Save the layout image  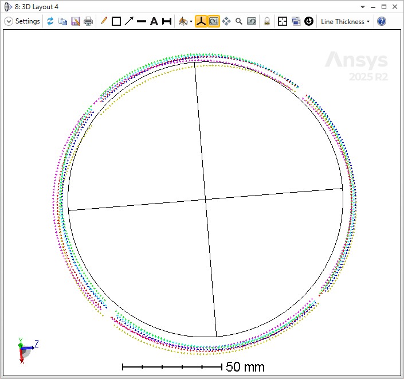76,21
